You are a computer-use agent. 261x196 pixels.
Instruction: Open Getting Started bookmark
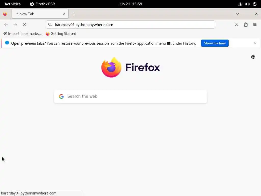pyautogui.click(x=61, y=34)
